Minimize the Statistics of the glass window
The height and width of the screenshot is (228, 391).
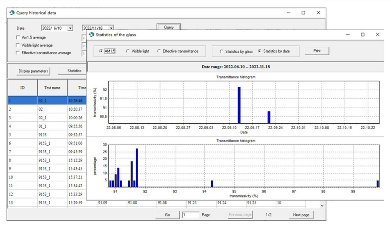tap(348, 35)
